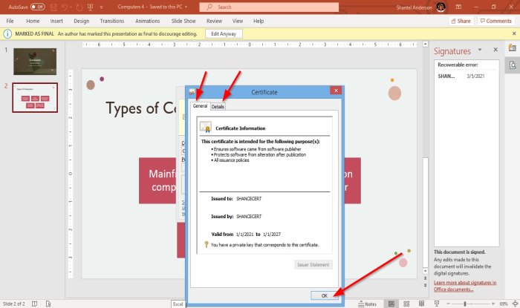Dismiss the Marked As Final message bar
The image size is (520, 308).
[x=514, y=34]
